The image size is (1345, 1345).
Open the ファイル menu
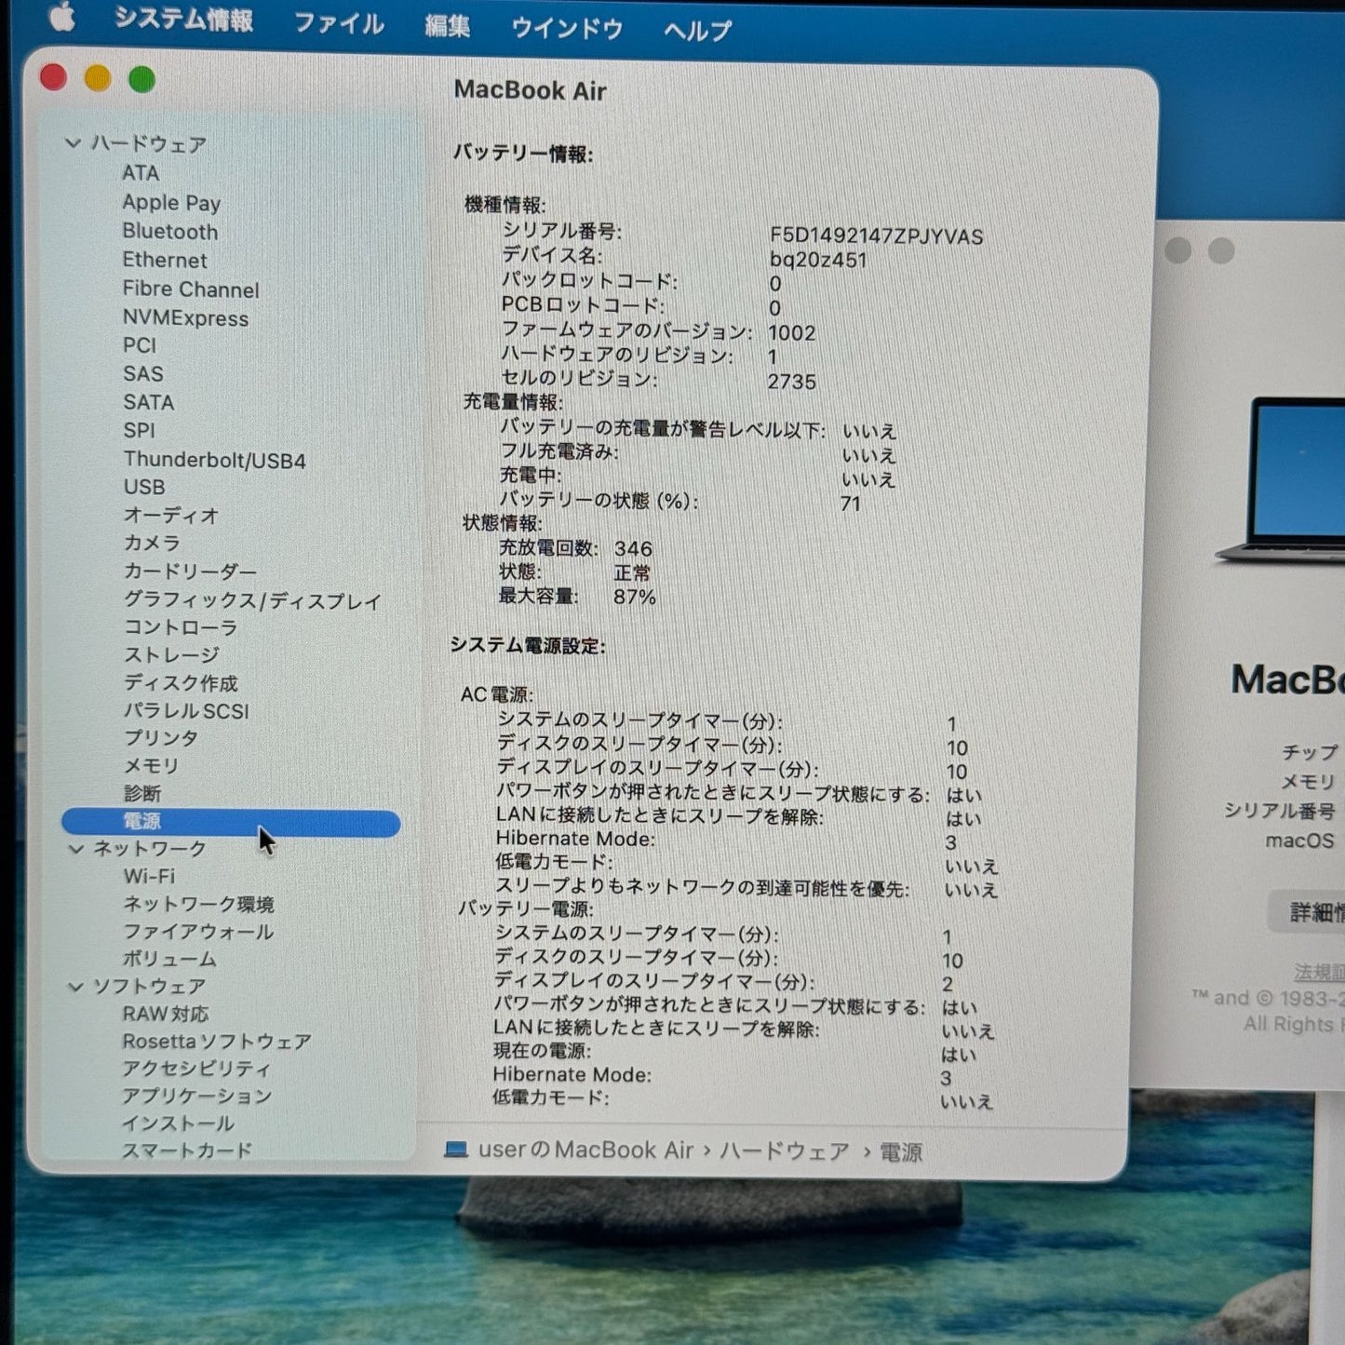pyautogui.click(x=339, y=23)
